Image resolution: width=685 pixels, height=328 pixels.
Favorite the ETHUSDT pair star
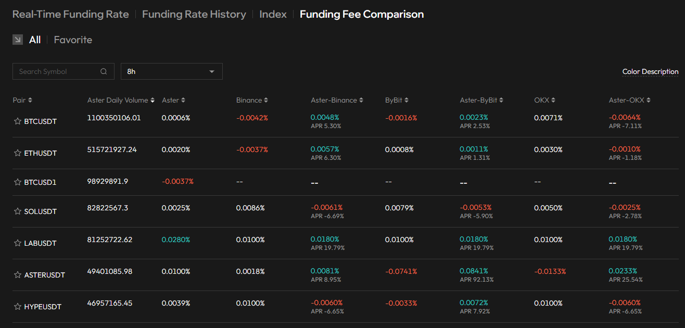(17, 153)
